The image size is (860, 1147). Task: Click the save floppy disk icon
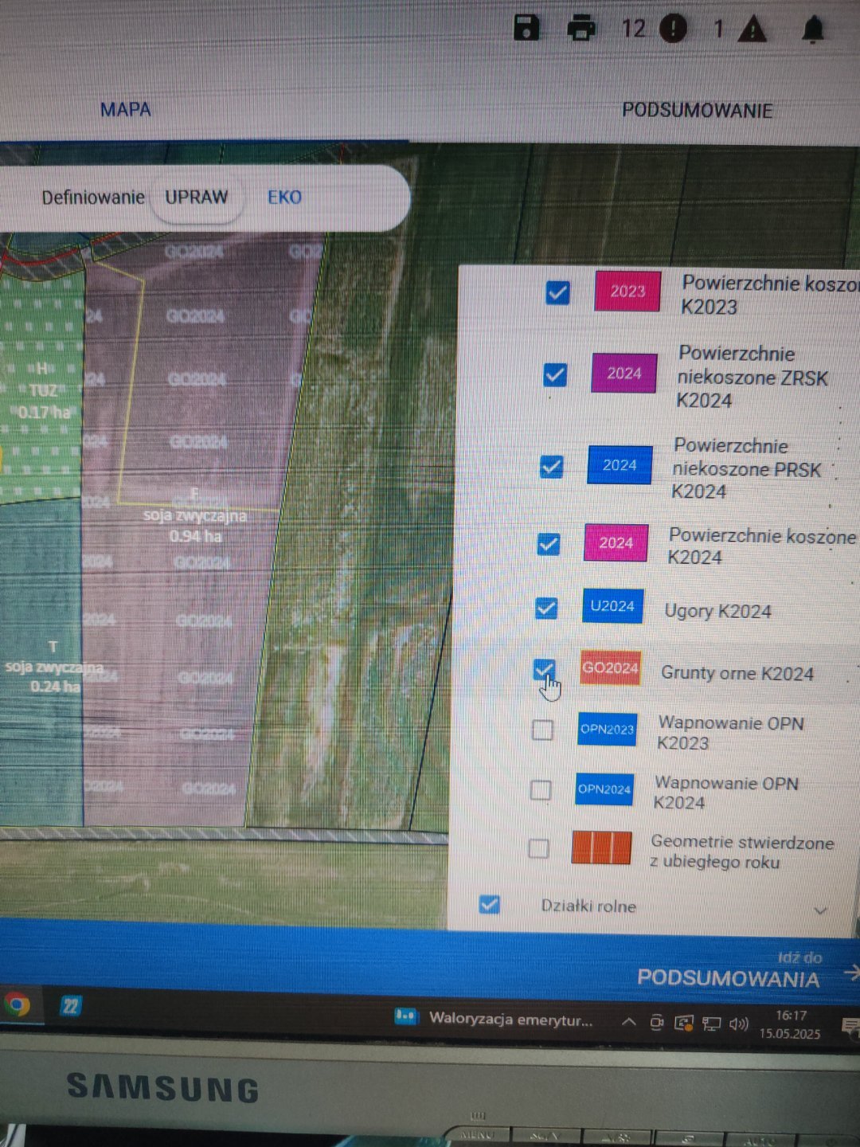tap(526, 28)
